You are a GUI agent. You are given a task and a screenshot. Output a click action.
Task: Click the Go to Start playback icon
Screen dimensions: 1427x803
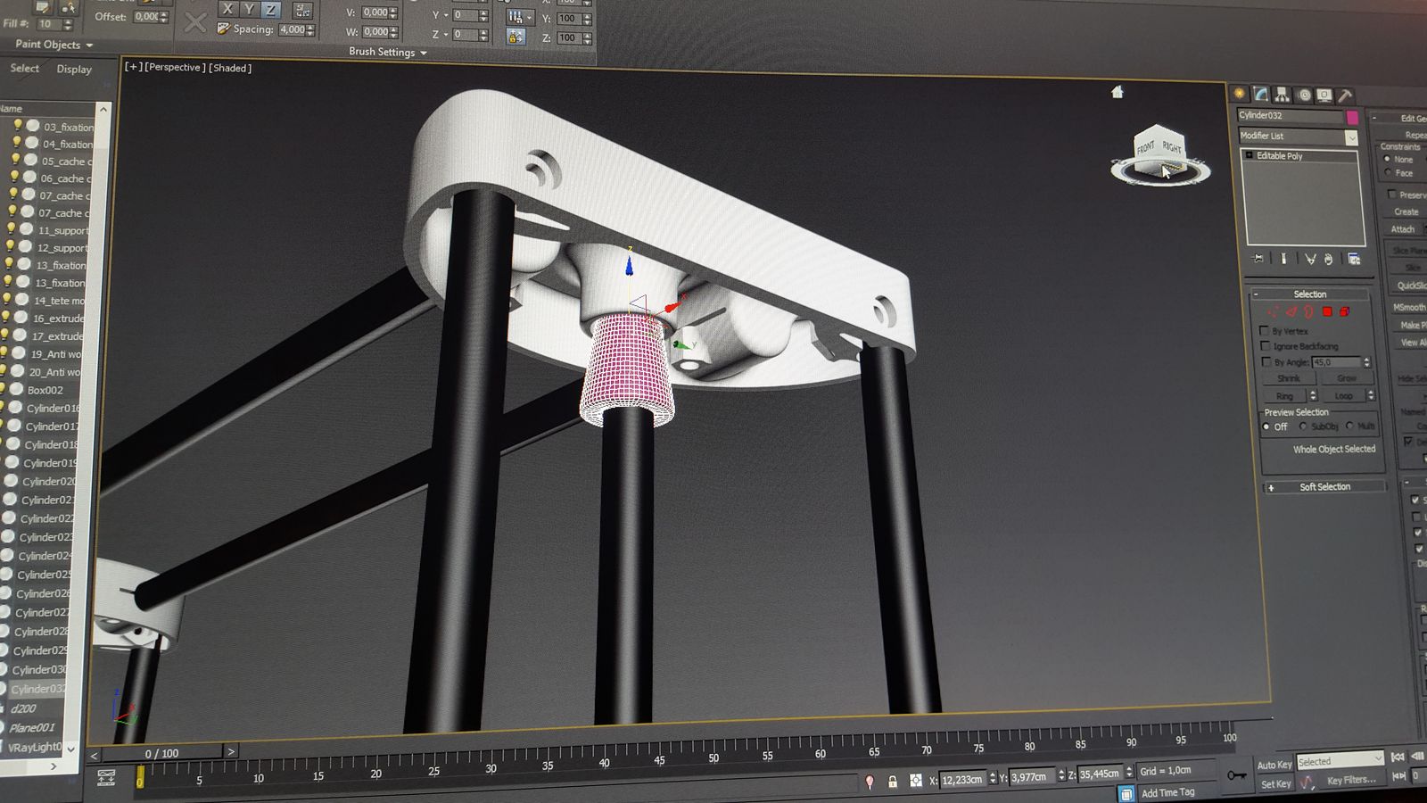tap(1398, 757)
